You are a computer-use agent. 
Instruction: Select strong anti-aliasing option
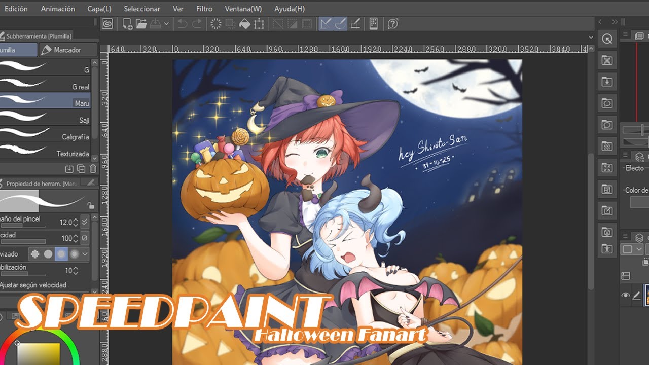(x=74, y=254)
